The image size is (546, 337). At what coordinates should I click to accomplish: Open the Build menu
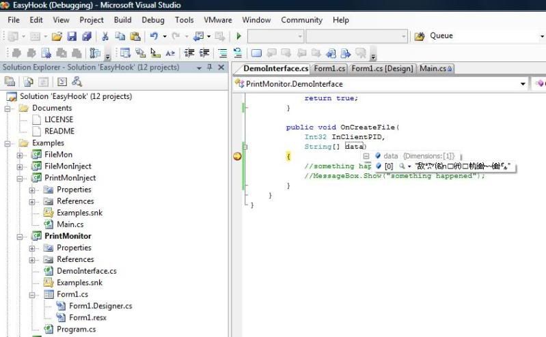click(x=122, y=20)
